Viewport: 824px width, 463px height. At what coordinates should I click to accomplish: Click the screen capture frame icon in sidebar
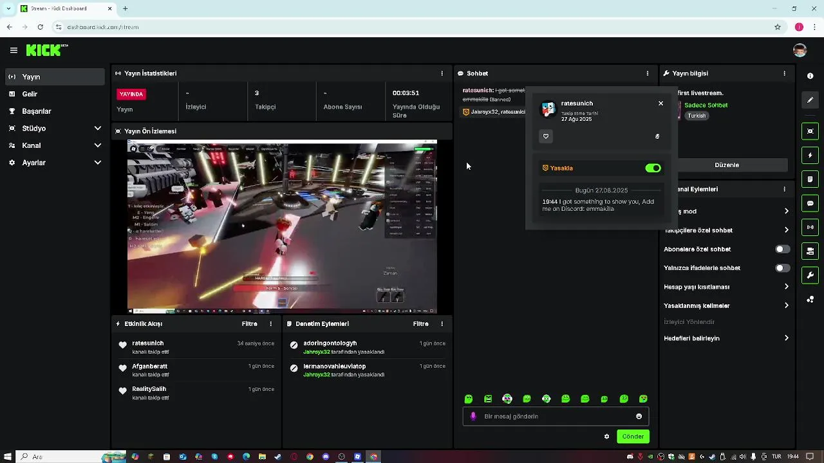(810, 131)
